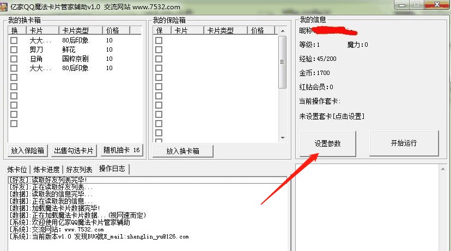
Task: Click 随机抽卡 16 button
Action: click(x=121, y=150)
